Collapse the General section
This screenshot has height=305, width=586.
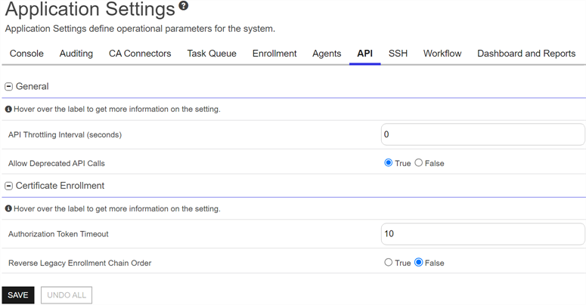[x=8, y=87]
